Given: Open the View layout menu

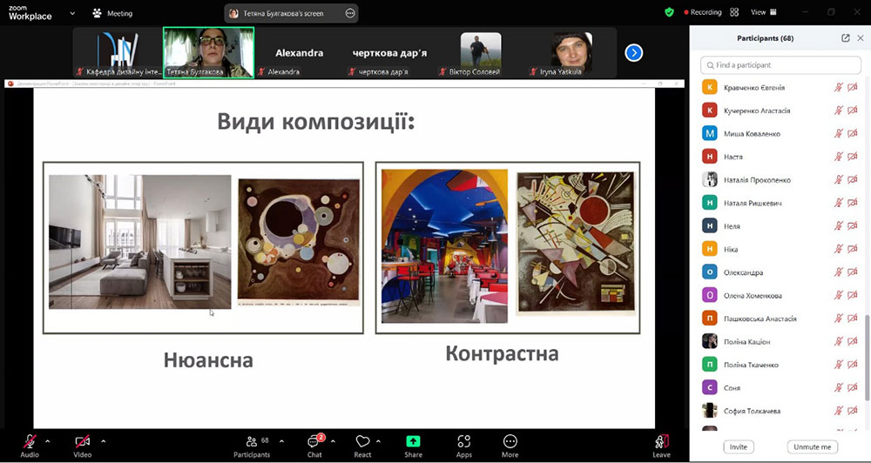Looking at the screenshot, I should coord(764,12).
